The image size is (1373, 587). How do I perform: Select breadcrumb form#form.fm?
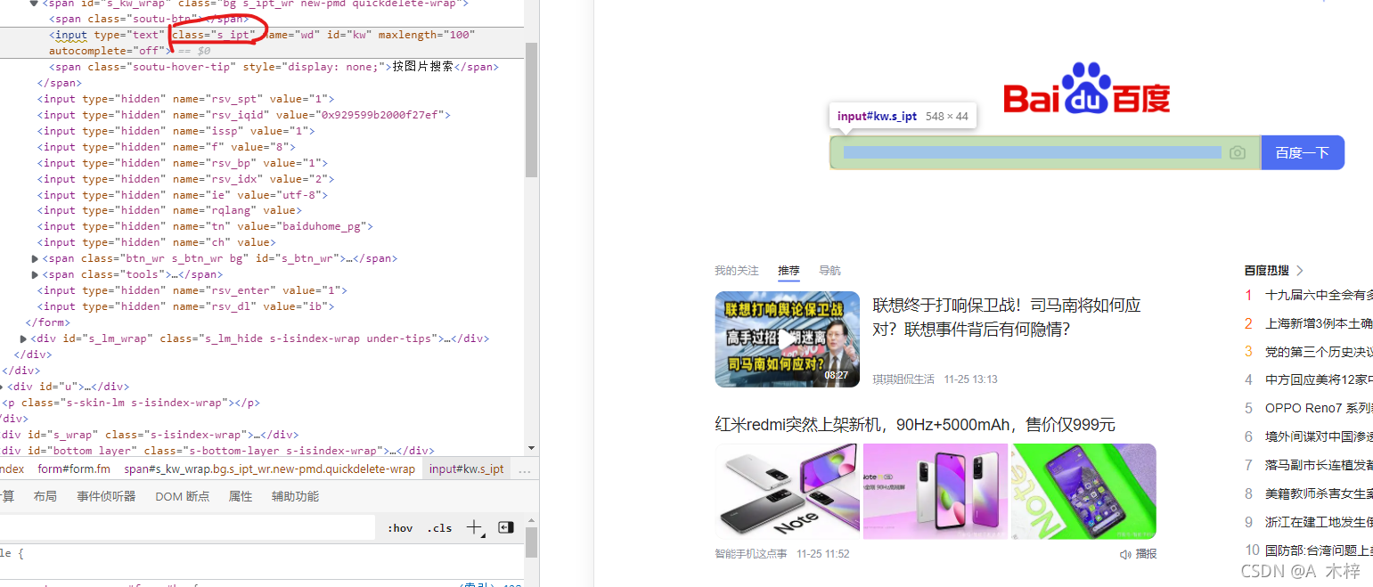[74, 469]
